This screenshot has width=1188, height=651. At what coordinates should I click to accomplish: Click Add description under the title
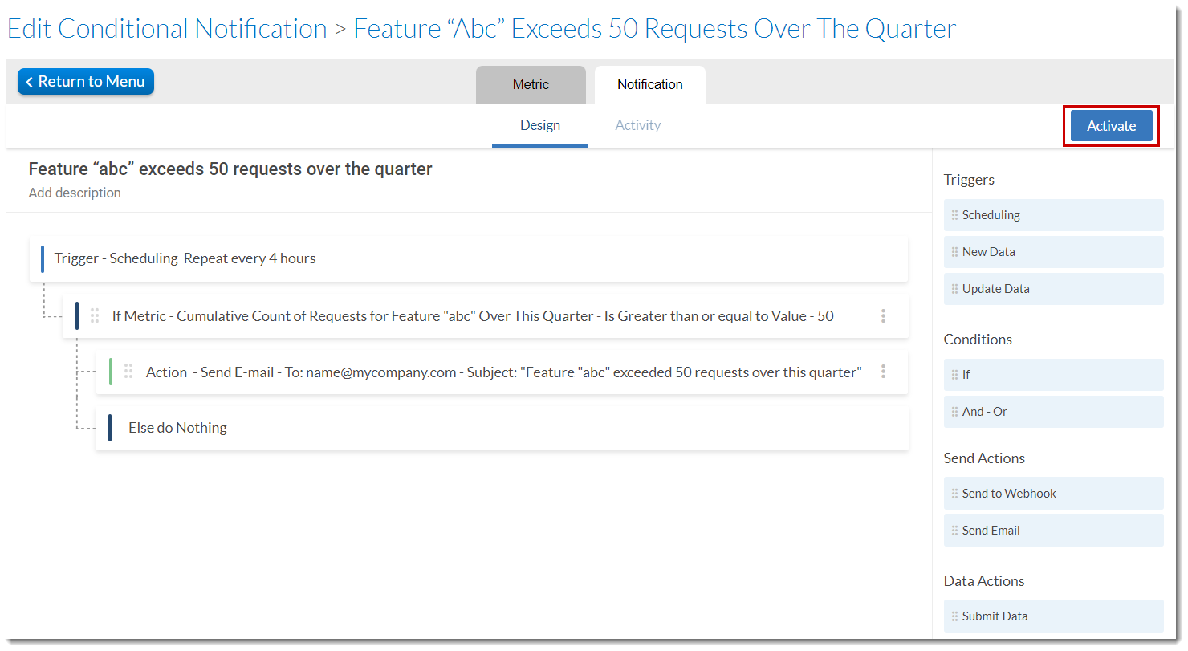75,193
